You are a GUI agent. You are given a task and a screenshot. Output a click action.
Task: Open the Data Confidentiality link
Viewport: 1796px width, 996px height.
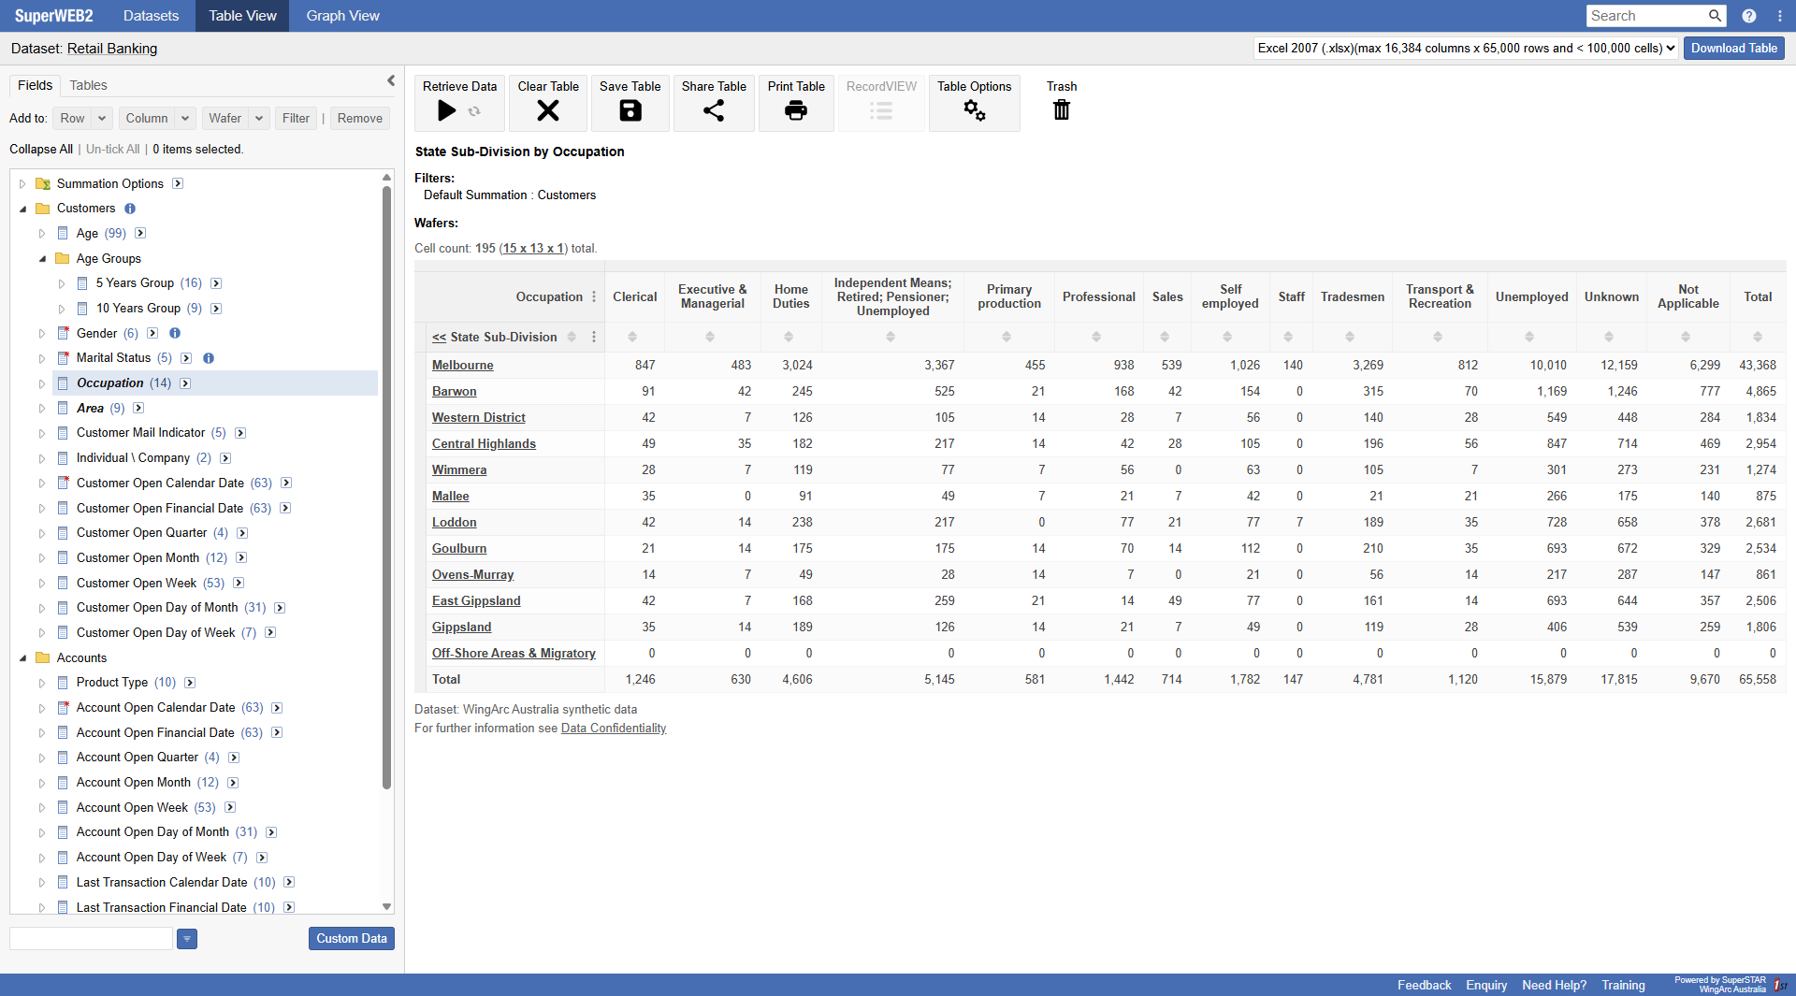pos(613,728)
